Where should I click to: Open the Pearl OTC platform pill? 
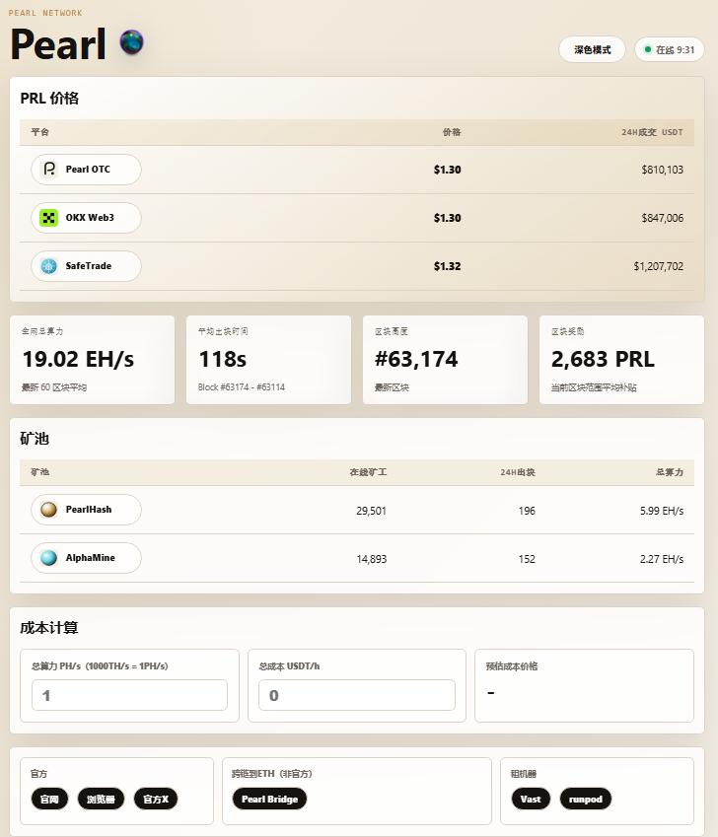86,170
